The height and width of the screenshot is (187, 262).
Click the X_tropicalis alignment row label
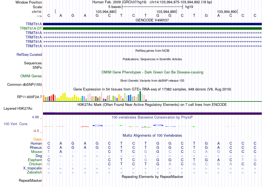point(33,168)
